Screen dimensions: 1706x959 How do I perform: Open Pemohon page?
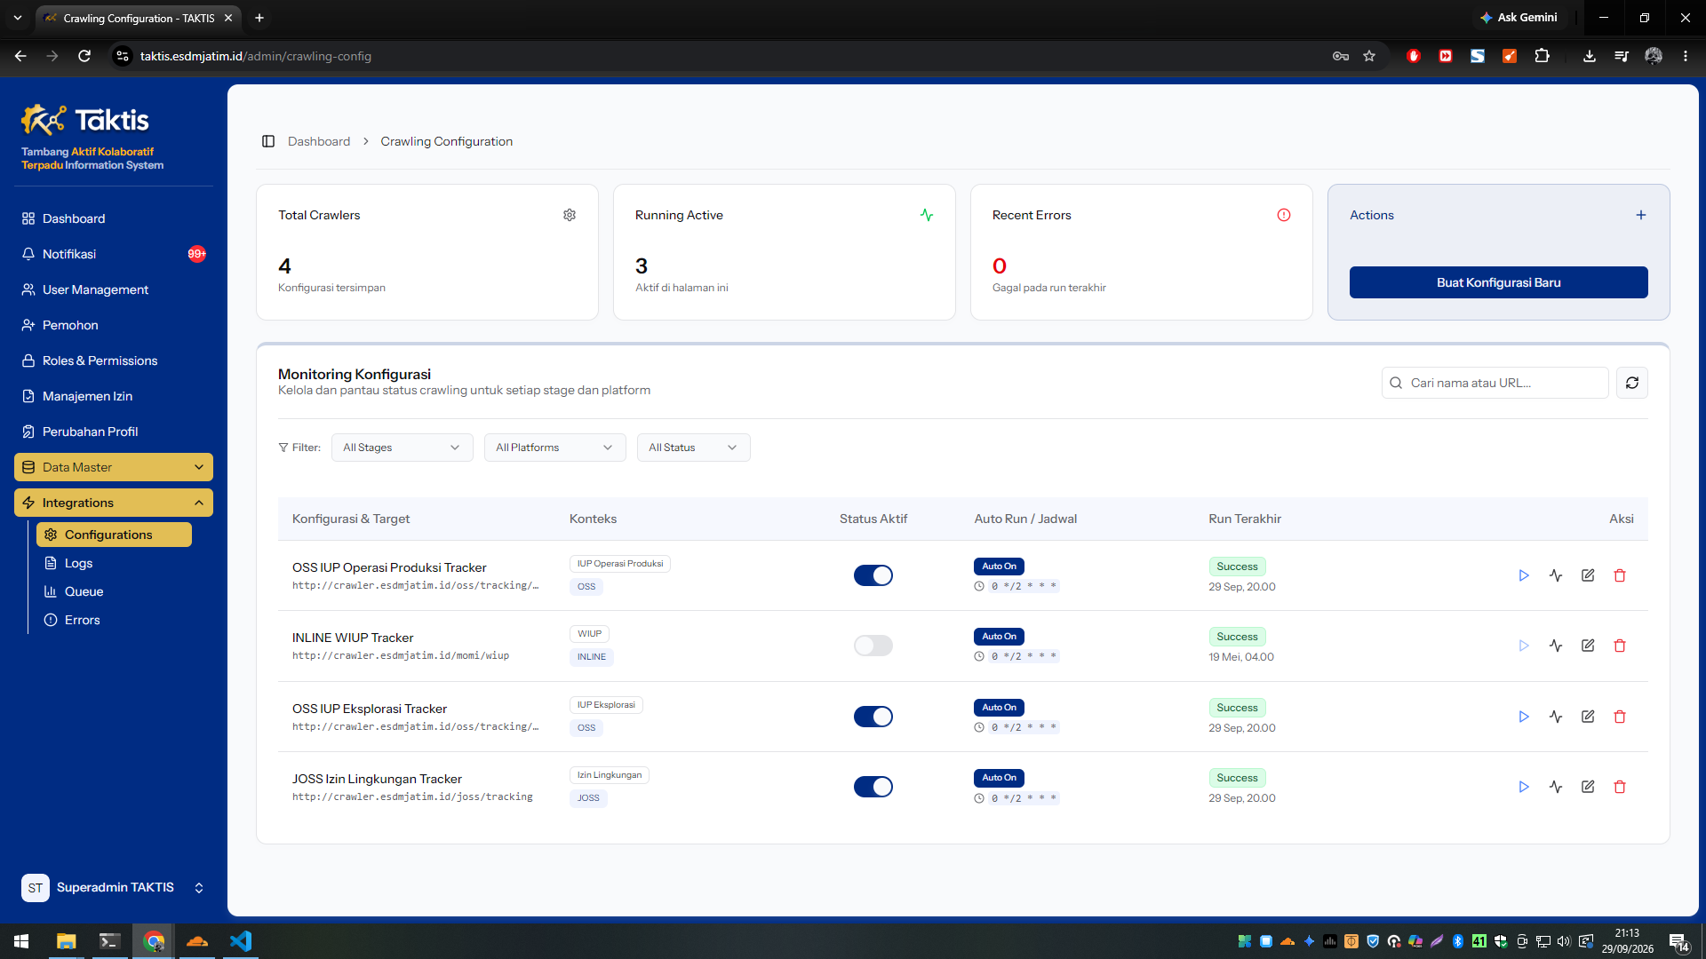pyautogui.click(x=114, y=325)
